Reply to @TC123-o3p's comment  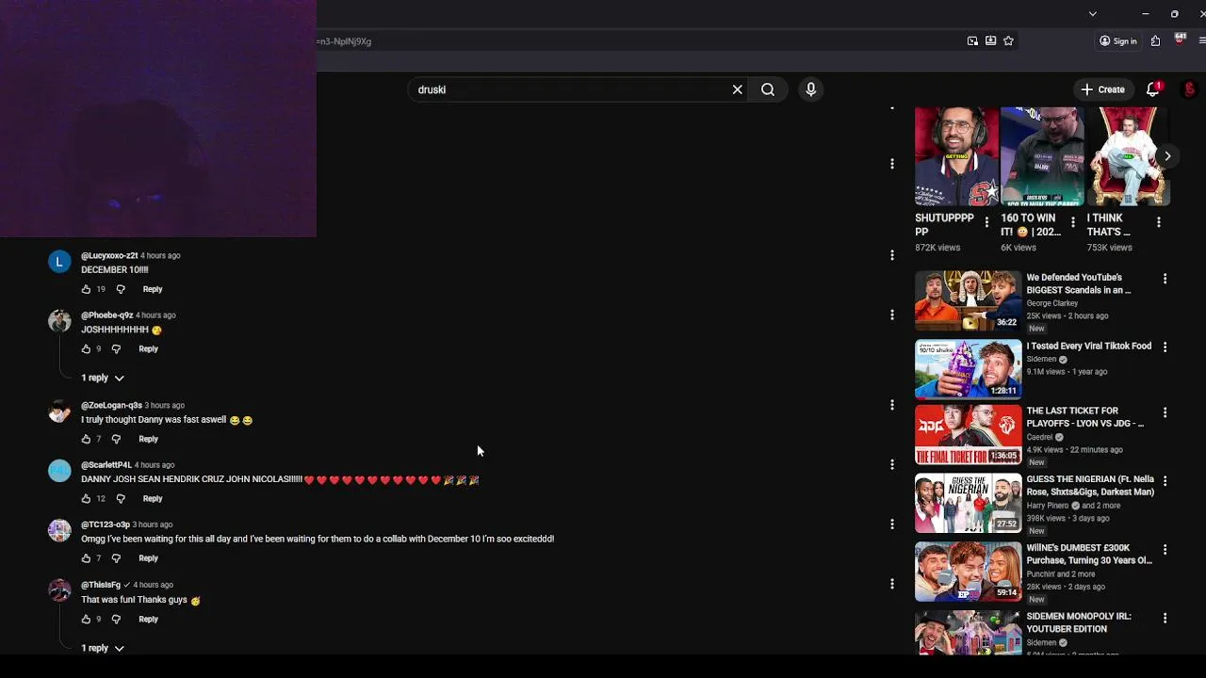148,558
